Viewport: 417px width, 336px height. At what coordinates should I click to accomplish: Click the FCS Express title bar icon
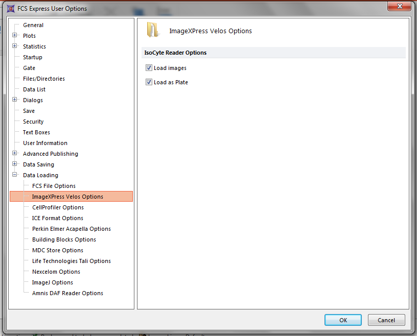(x=10, y=8)
